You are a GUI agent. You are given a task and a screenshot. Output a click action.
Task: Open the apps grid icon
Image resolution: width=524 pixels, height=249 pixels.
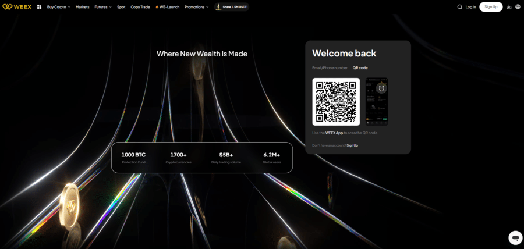39,6
